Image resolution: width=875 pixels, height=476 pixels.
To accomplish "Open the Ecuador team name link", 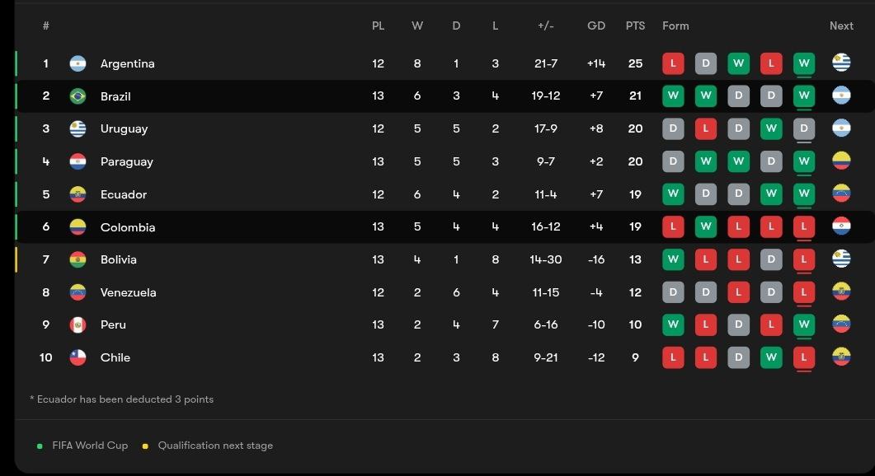I will point(124,194).
